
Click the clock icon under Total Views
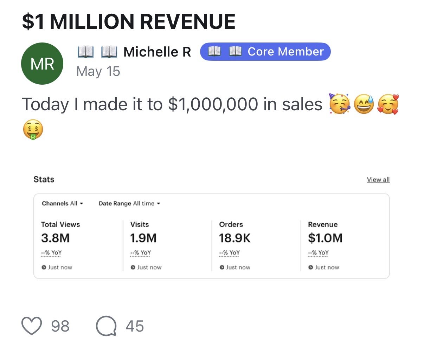(44, 267)
